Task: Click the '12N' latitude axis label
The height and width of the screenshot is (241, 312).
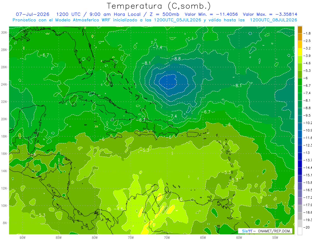Action: [4, 188]
